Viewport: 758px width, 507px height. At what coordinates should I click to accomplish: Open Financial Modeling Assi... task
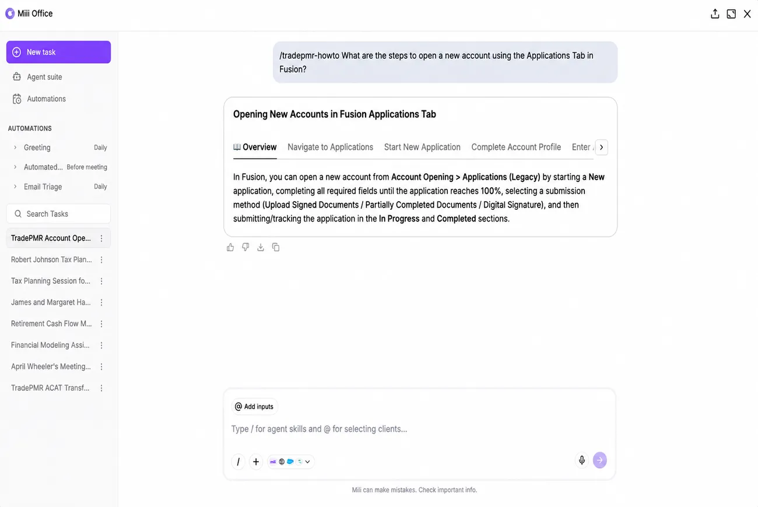pyautogui.click(x=50, y=345)
